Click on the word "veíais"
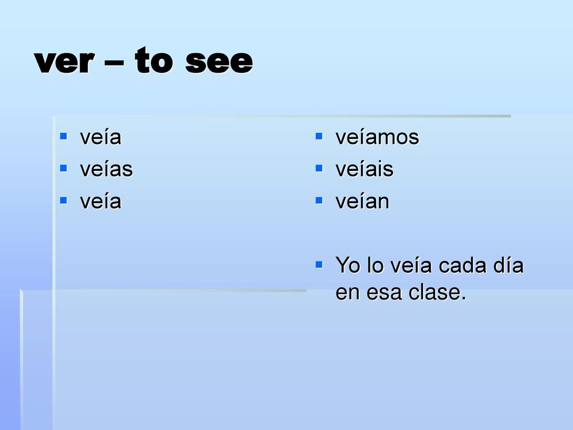Screen dimensions: 573x430 (x=364, y=169)
